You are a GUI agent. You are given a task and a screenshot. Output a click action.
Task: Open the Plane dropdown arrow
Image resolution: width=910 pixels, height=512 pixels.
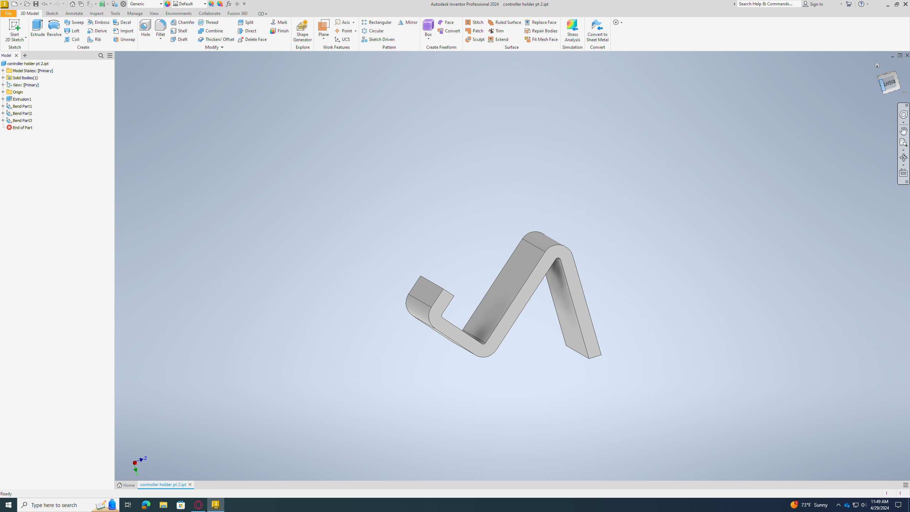pos(323,39)
